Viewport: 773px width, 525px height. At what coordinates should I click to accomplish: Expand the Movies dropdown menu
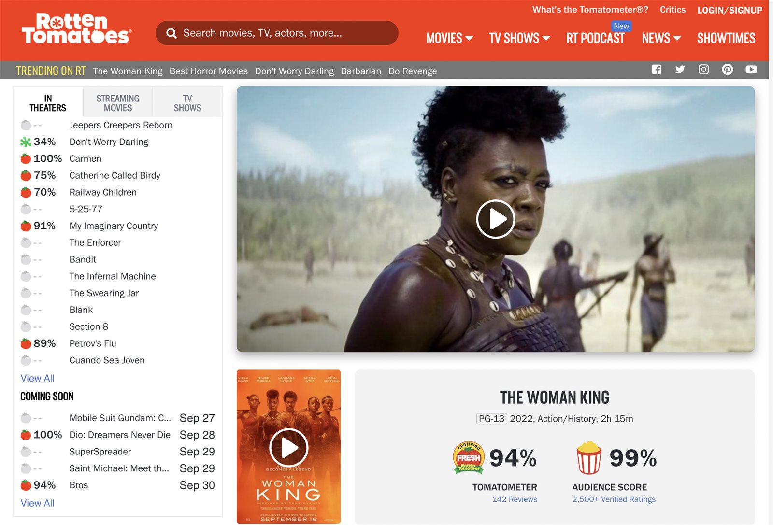(x=449, y=38)
